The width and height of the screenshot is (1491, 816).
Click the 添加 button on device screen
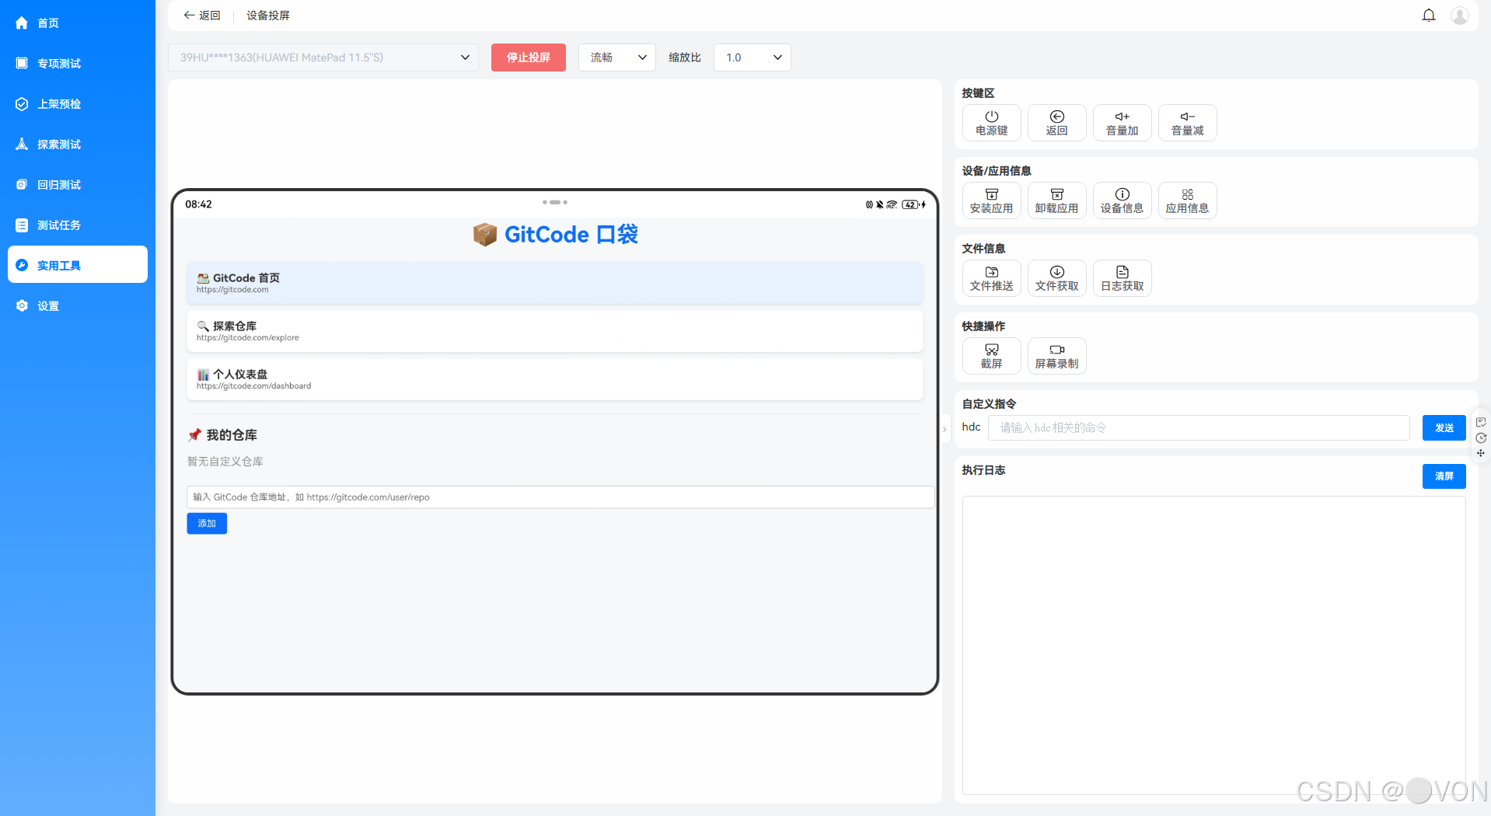(x=207, y=524)
